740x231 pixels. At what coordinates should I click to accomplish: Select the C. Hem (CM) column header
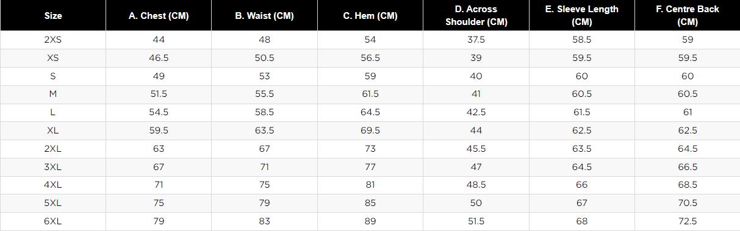[370, 16]
